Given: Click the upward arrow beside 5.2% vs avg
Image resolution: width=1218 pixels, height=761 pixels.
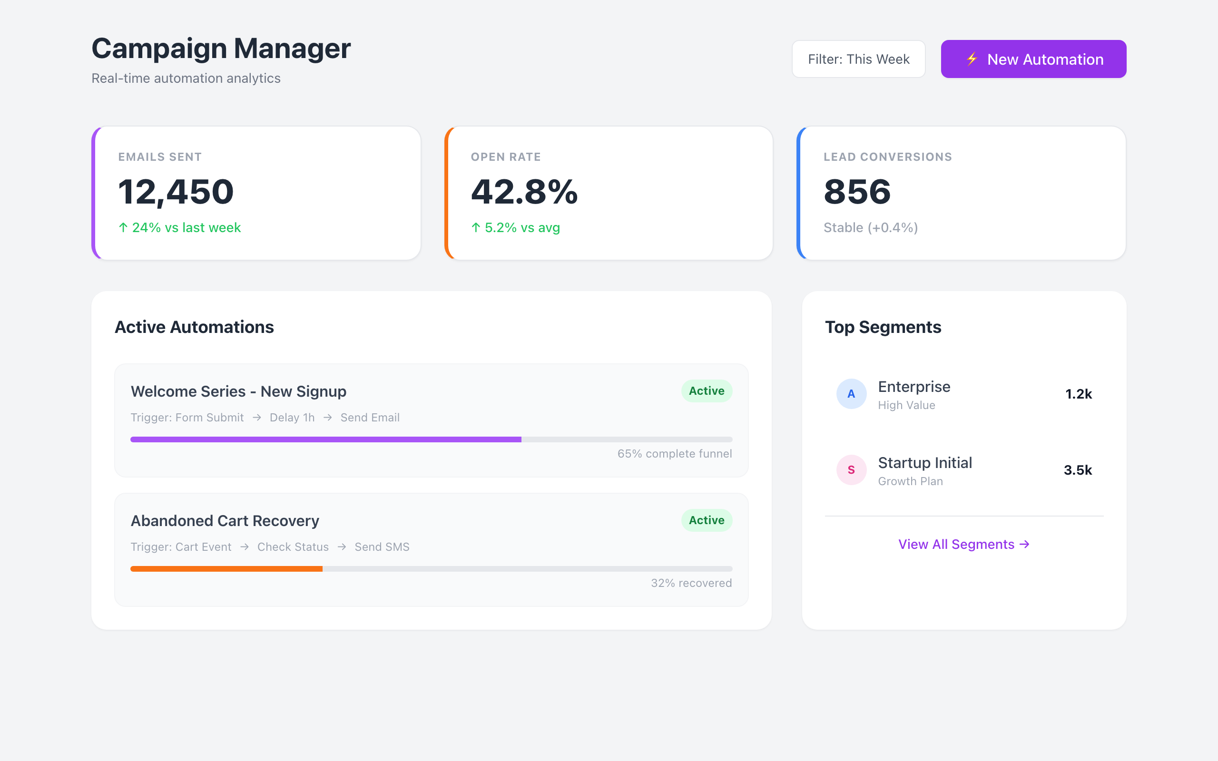Looking at the screenshot, I should coord(475,227).
